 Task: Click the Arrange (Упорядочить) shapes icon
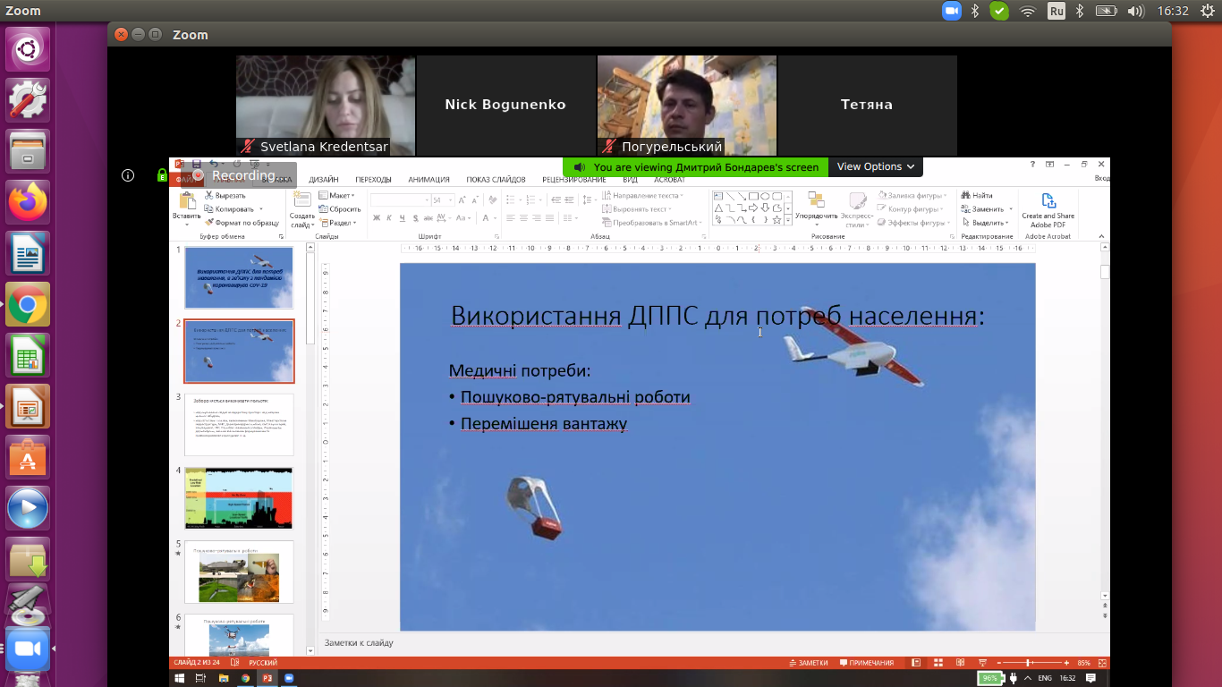click(816, 200)
